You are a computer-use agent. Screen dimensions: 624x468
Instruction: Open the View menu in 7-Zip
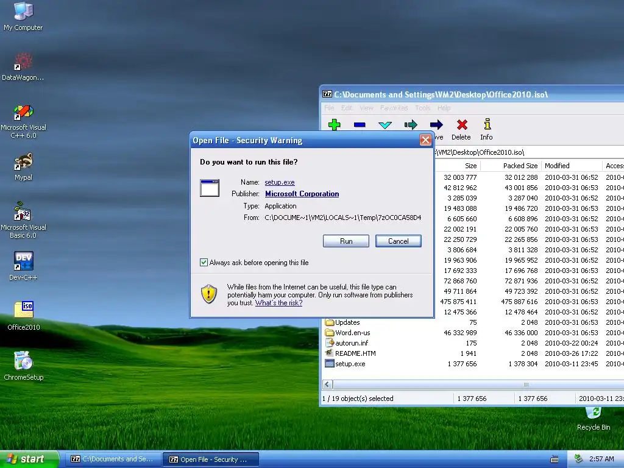(366, 108)
